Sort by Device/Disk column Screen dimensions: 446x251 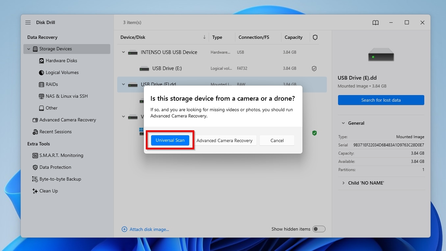point(133,37)
